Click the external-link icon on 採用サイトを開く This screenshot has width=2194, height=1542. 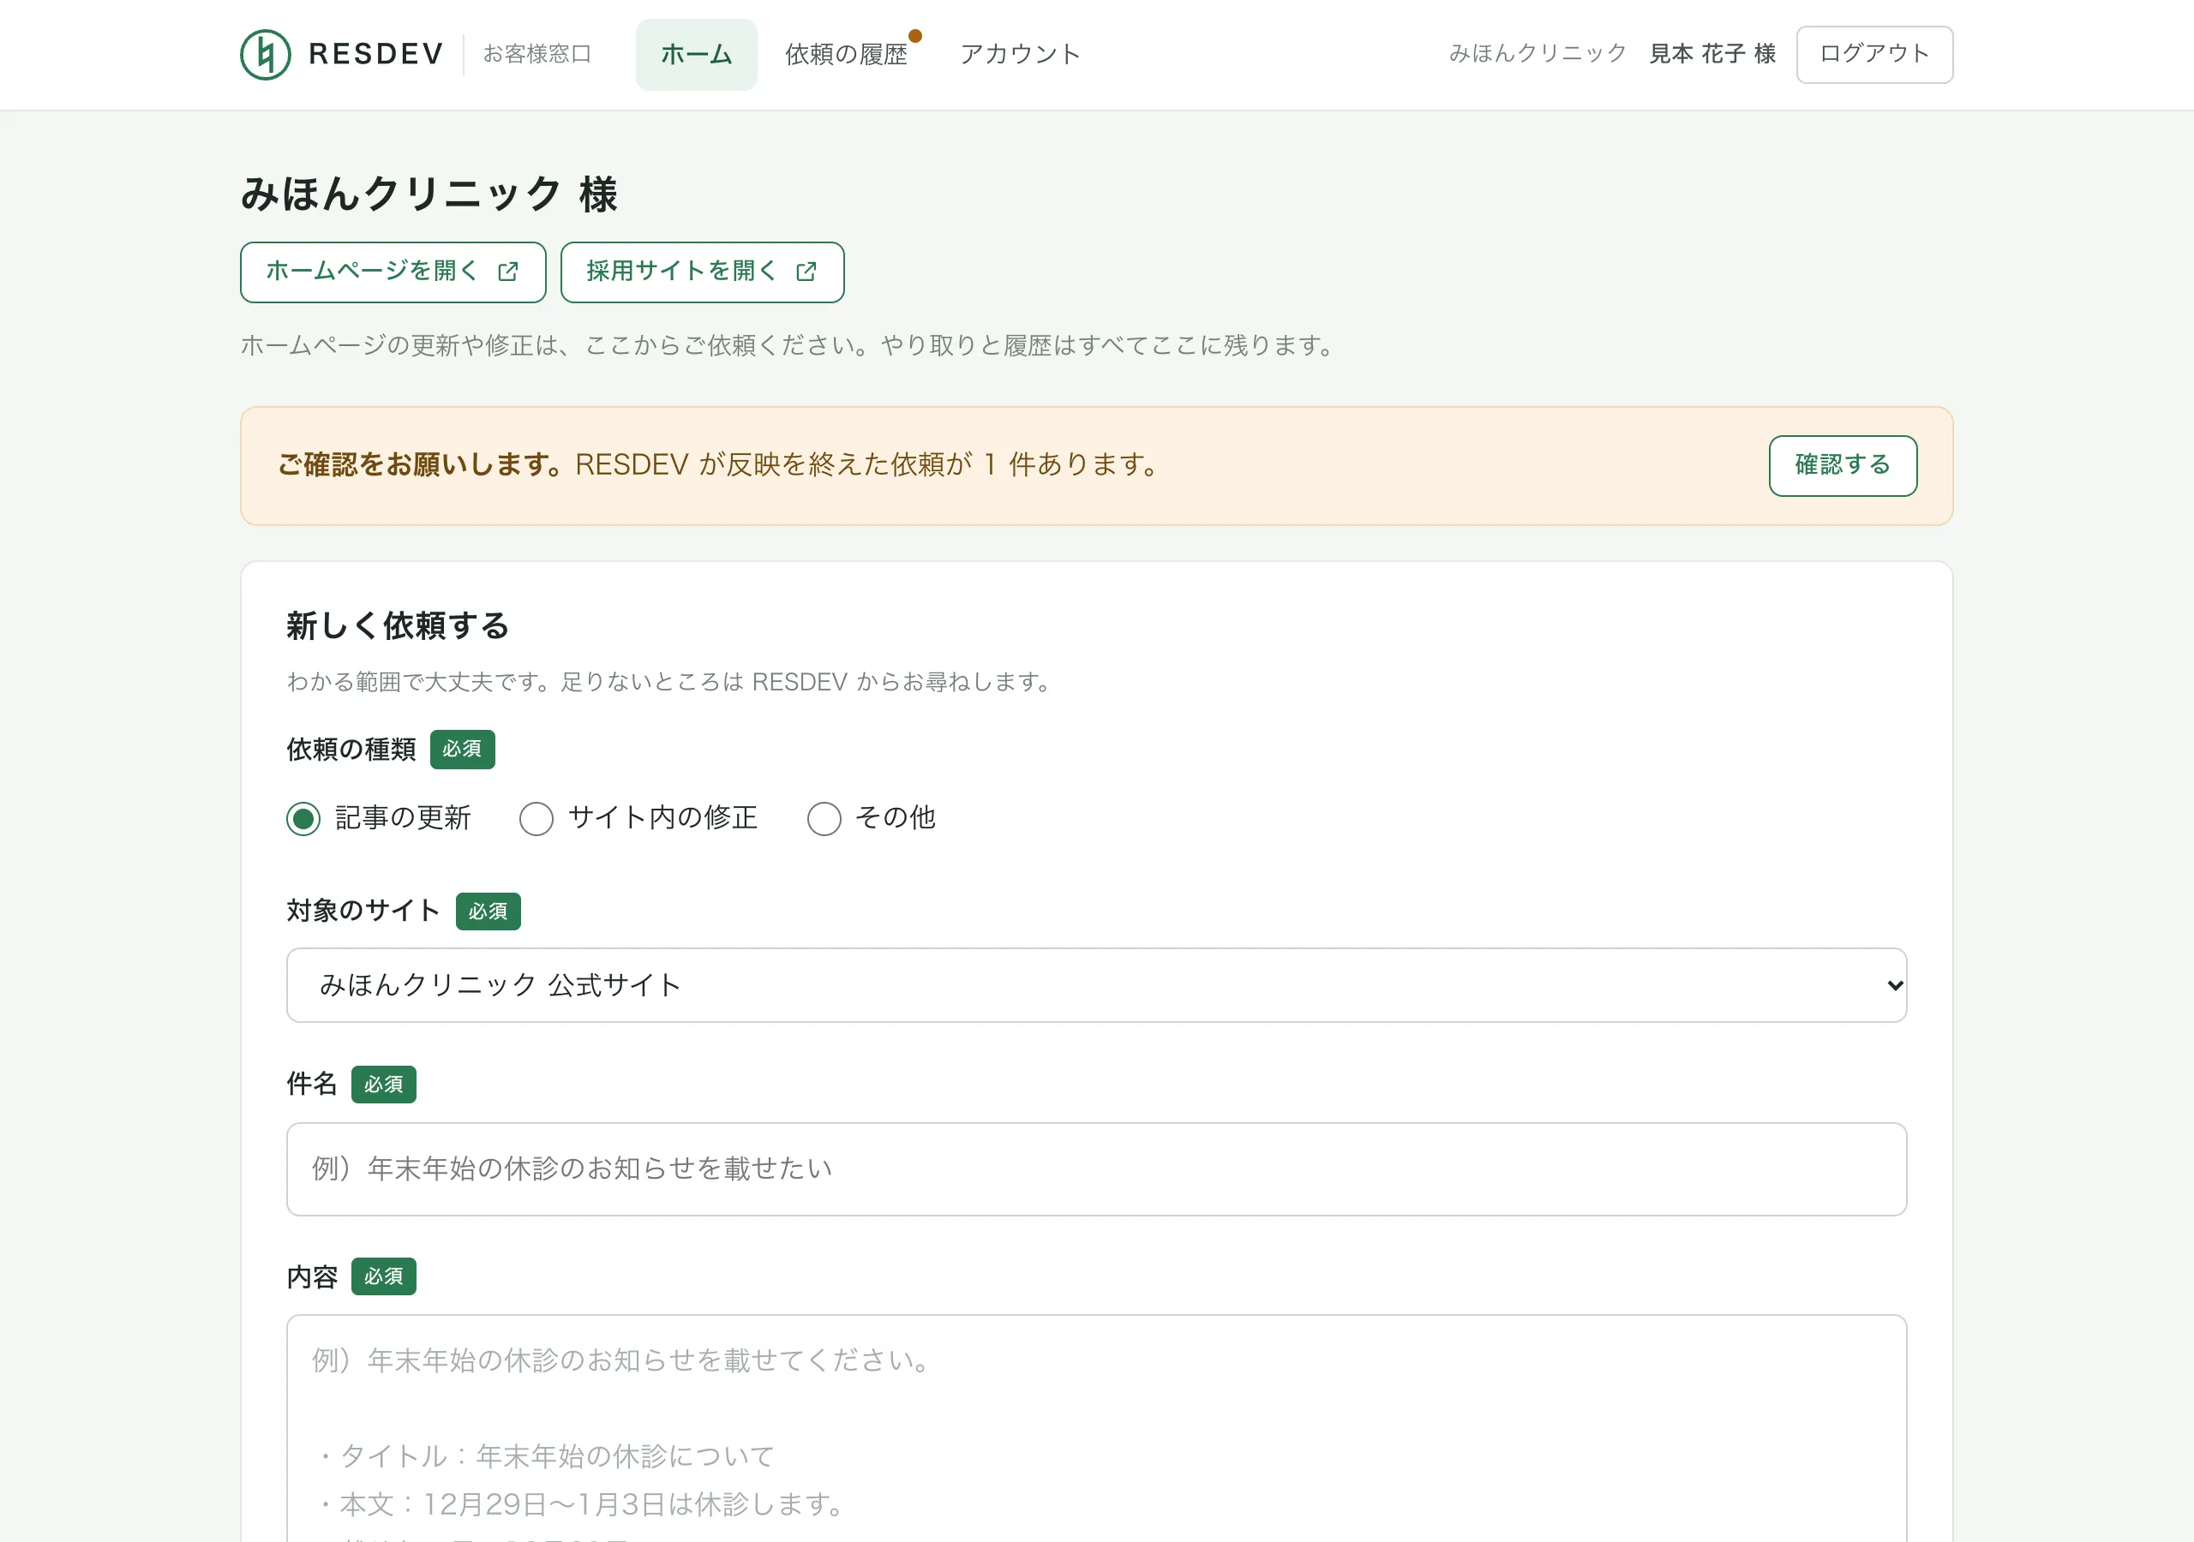806,272
